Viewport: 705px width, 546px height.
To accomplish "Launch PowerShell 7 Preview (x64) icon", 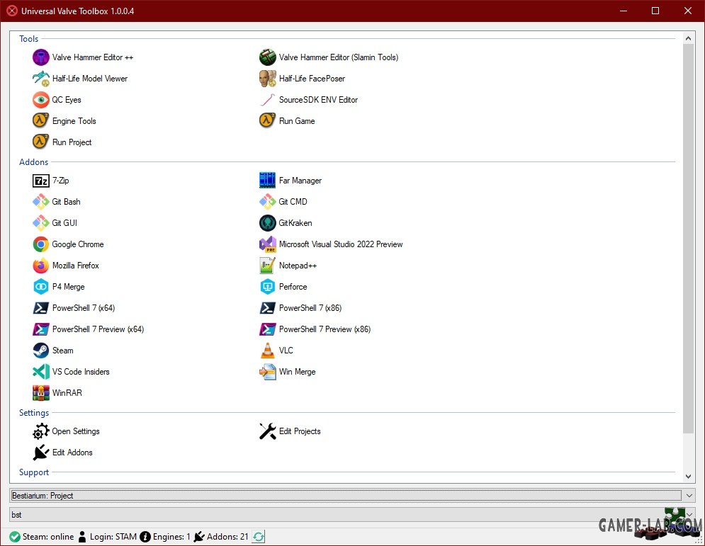I will tap(40, 329).
